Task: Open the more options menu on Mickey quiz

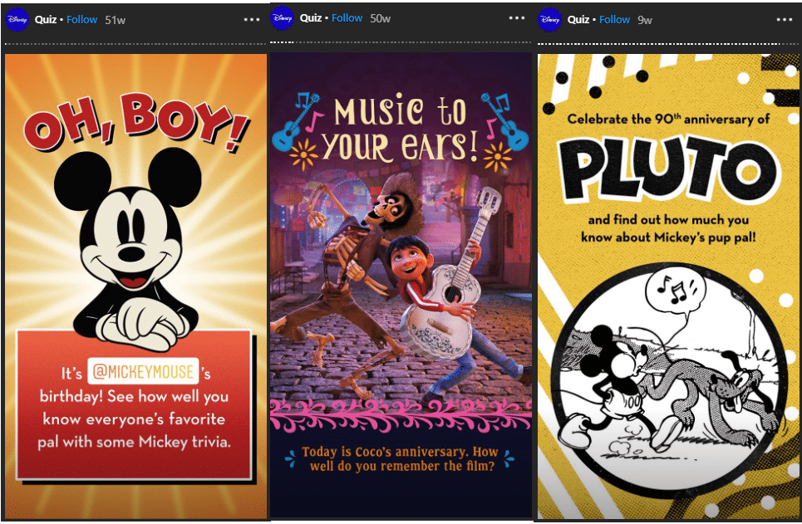Action: pos(252,20)
